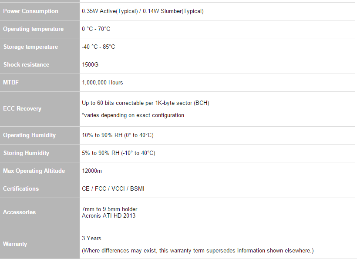The height and width of the screenshot is (259, 357).
Task: Click the Operating temperature header cell
Action: pos(33,29)
